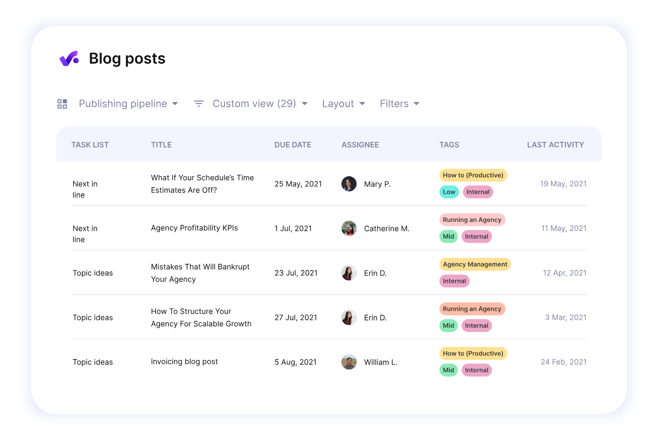
Task: Toggle the Low priority tag
Action: click(x=449, y=192)
